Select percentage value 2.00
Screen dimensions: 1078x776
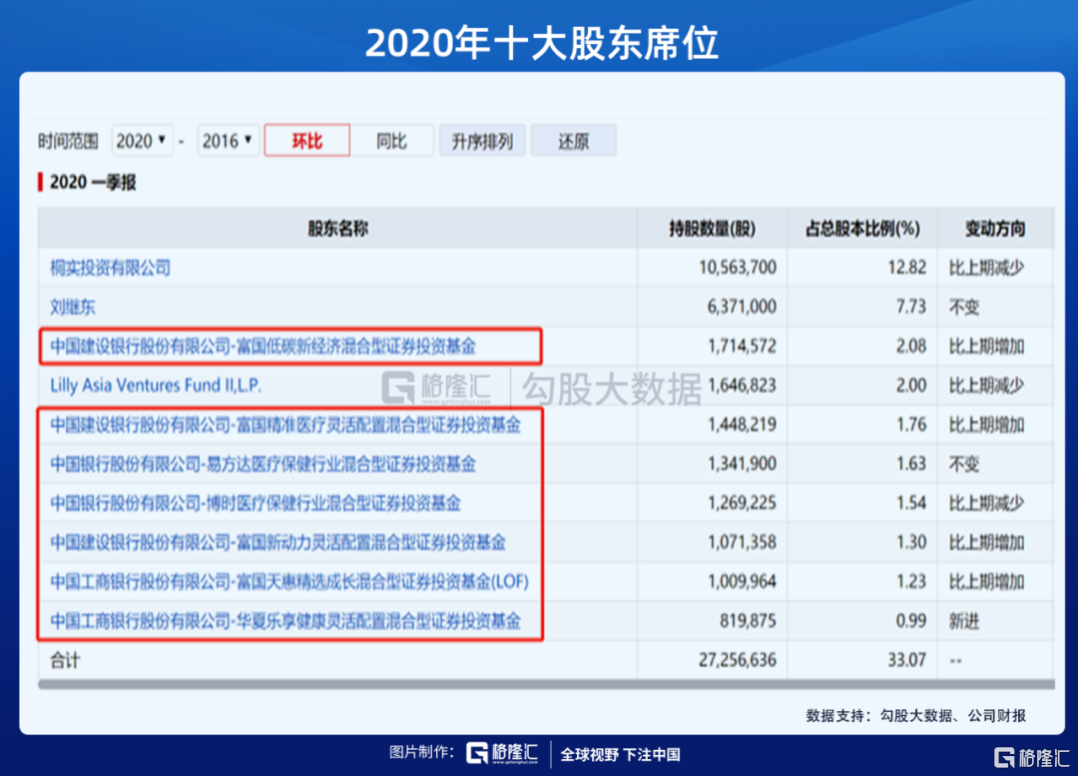click(x=911, y=386)
